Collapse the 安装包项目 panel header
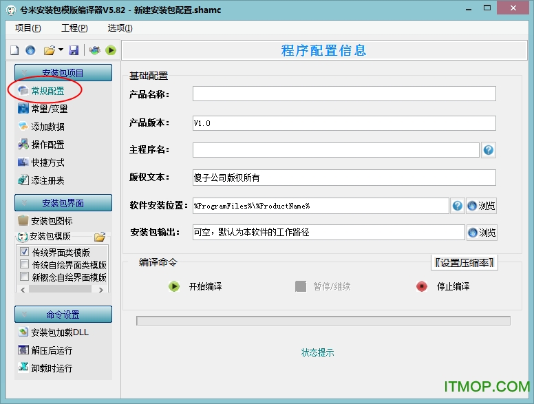Viewport: 534px width, 404px height. [x=63, y=73]
